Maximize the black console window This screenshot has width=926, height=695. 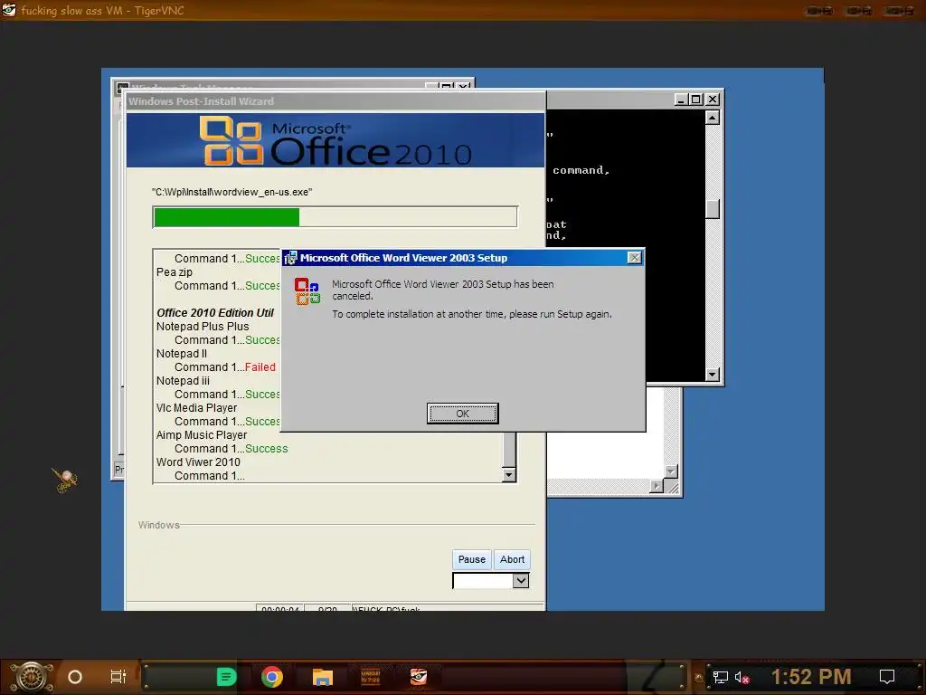pyautogui.click(x=696, y=100)
